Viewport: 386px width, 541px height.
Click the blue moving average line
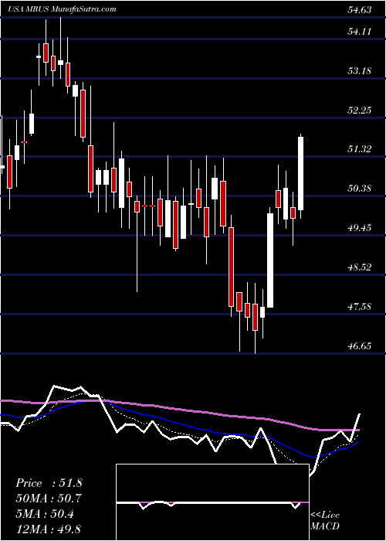tap(179, 424)
